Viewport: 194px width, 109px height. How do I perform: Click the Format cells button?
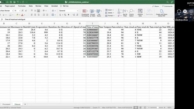110,16
